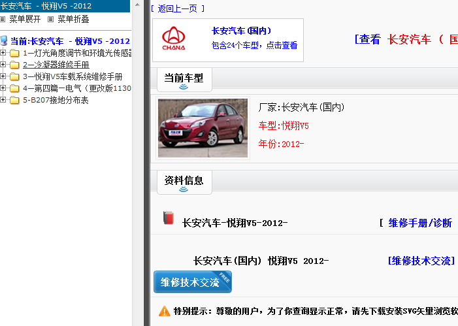Click folder icon of 4-第四篇-电气
The height and width of the screenshot is (326, 458).
click(x=14, y=88)
